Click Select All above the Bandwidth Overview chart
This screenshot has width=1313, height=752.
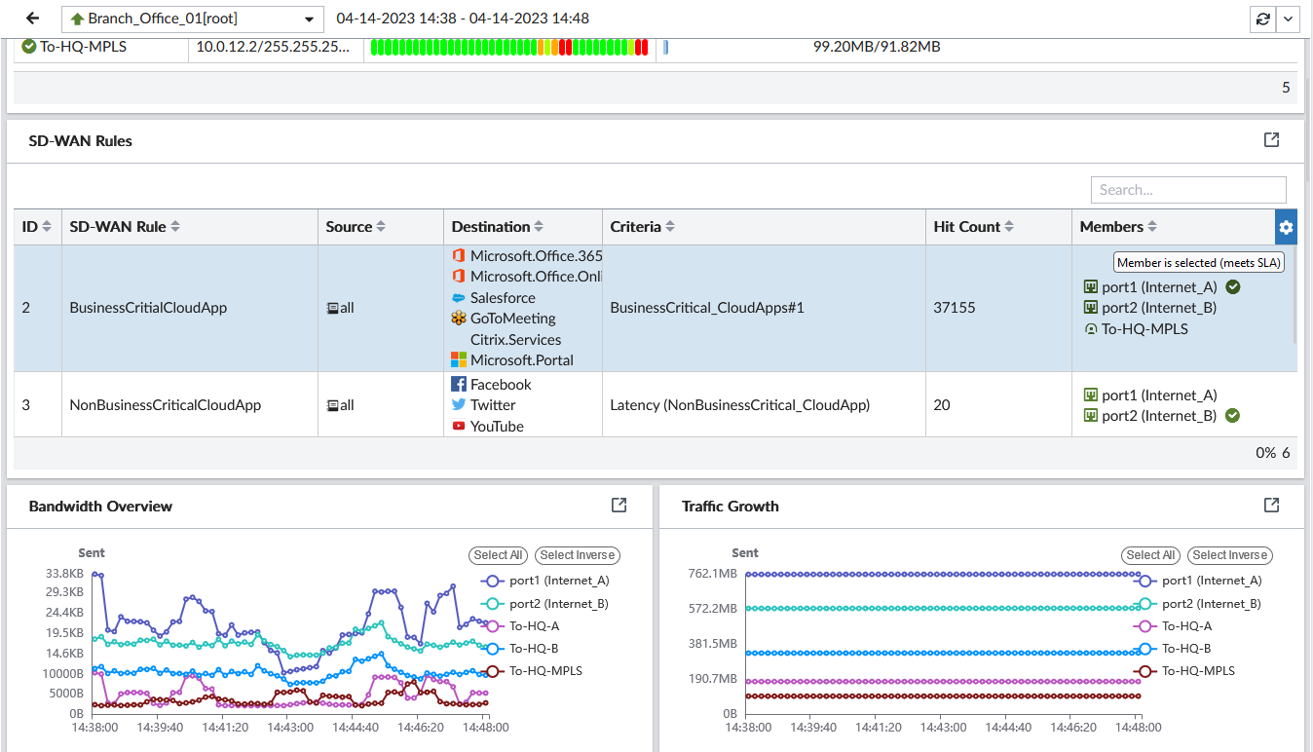coord(498,555)
